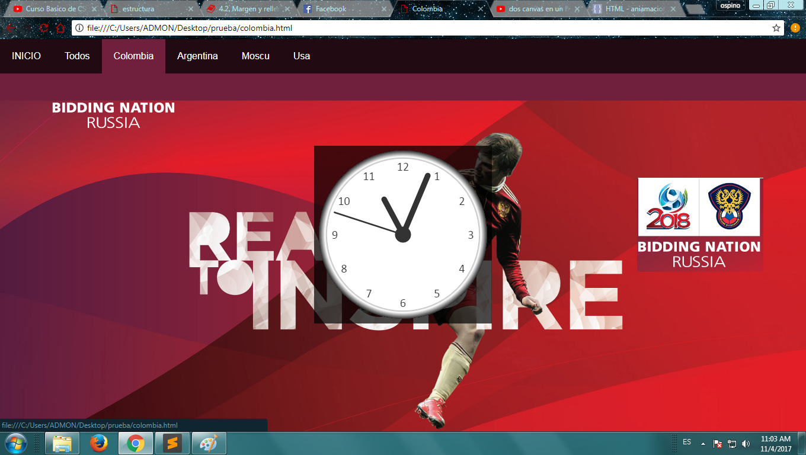Open the Todos navigation link
Screen dimensions: 806x455
[x=78, y=56]
